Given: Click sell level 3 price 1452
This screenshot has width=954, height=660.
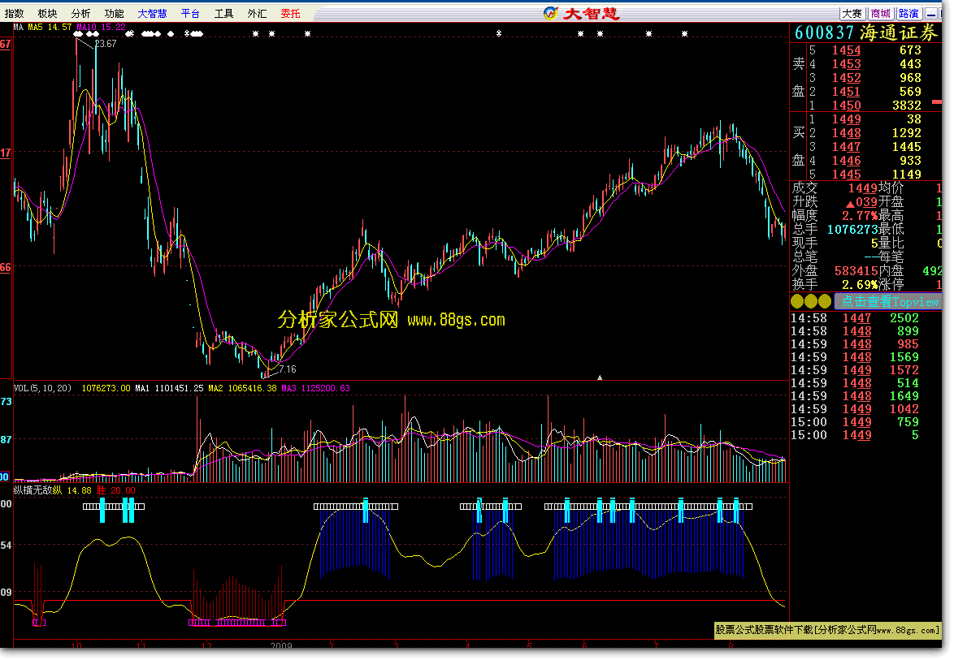Looking at the screenshot, I should 846,78.
